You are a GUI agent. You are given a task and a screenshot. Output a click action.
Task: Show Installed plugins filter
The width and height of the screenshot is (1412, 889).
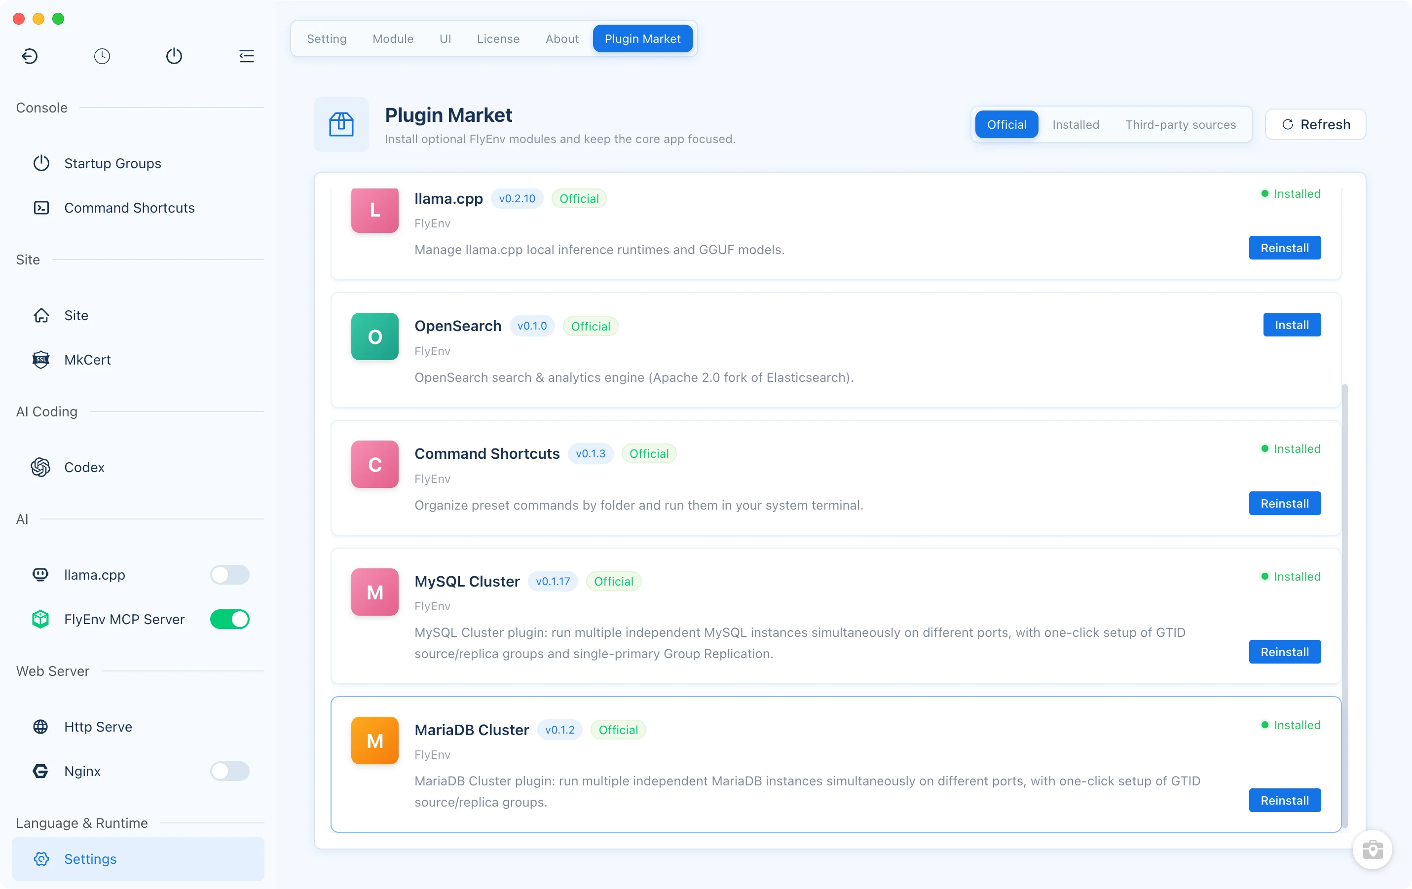click(x=1076, y=124)
